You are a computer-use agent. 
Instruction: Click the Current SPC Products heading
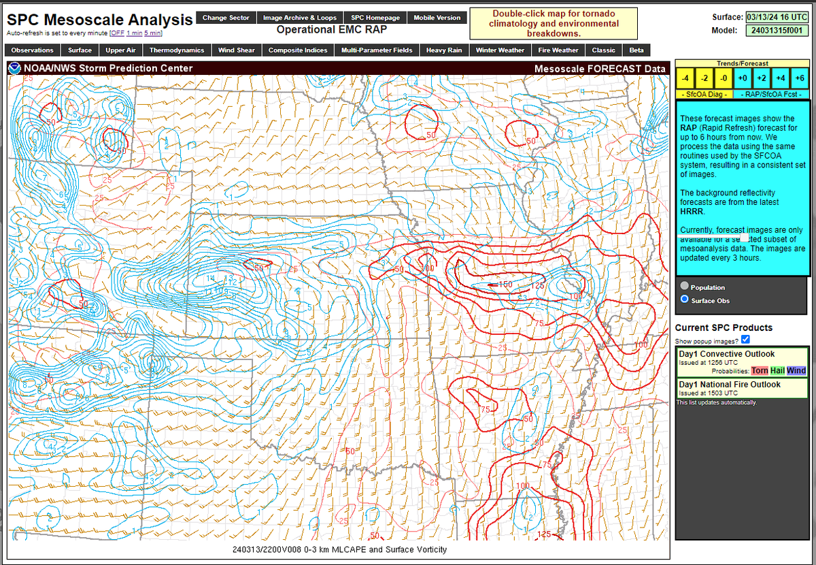click(x=724, y=327)
